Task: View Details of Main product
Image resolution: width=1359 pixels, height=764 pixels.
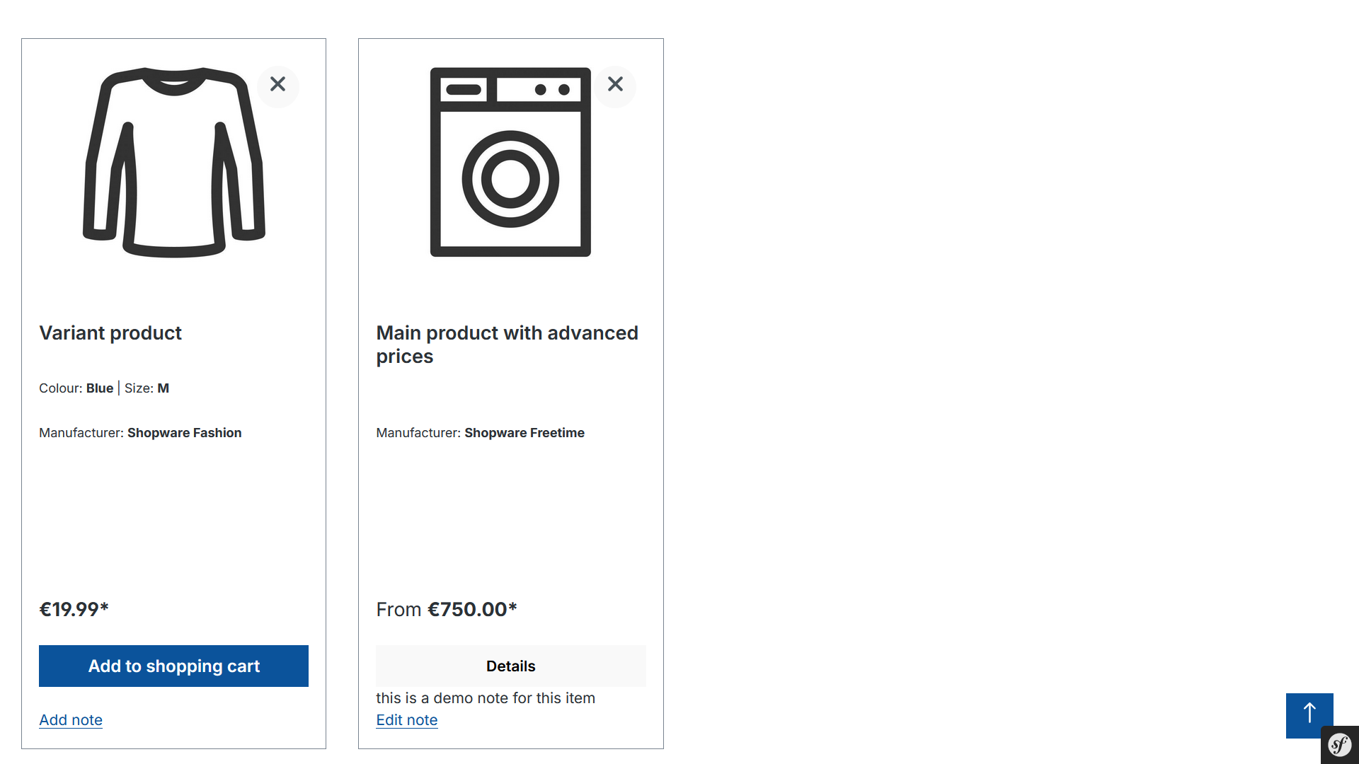Action: tap(510, 666)
